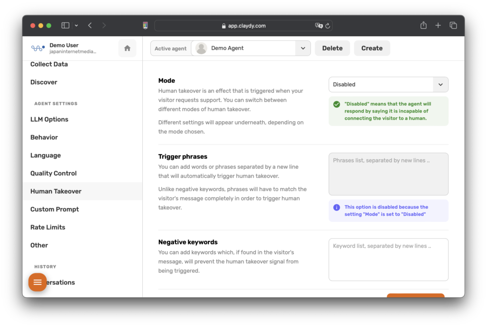Expand the sidebar toggle chevron menu
The image size is (487, 327).
tap(77, 26)
